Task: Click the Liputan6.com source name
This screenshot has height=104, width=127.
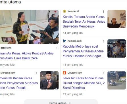Action: (75, 73)
